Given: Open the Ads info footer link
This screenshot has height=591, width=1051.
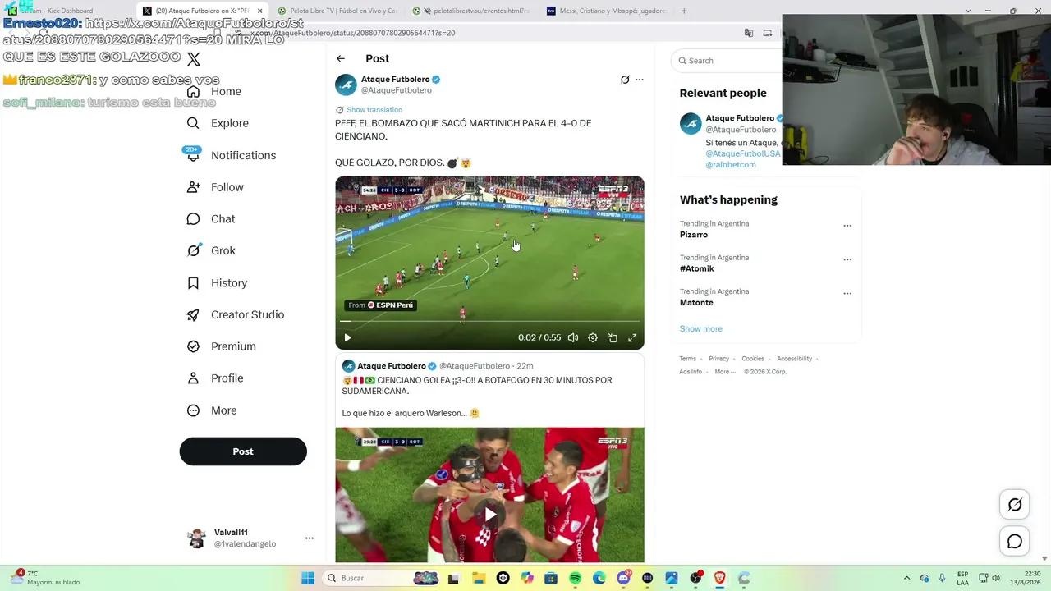Looking at the screenshot, I should click(x=691, y=372).
